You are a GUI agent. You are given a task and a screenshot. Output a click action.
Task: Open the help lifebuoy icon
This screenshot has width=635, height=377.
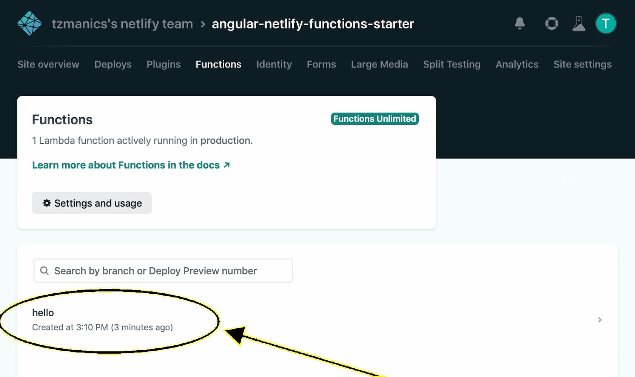tap(551, 23)
